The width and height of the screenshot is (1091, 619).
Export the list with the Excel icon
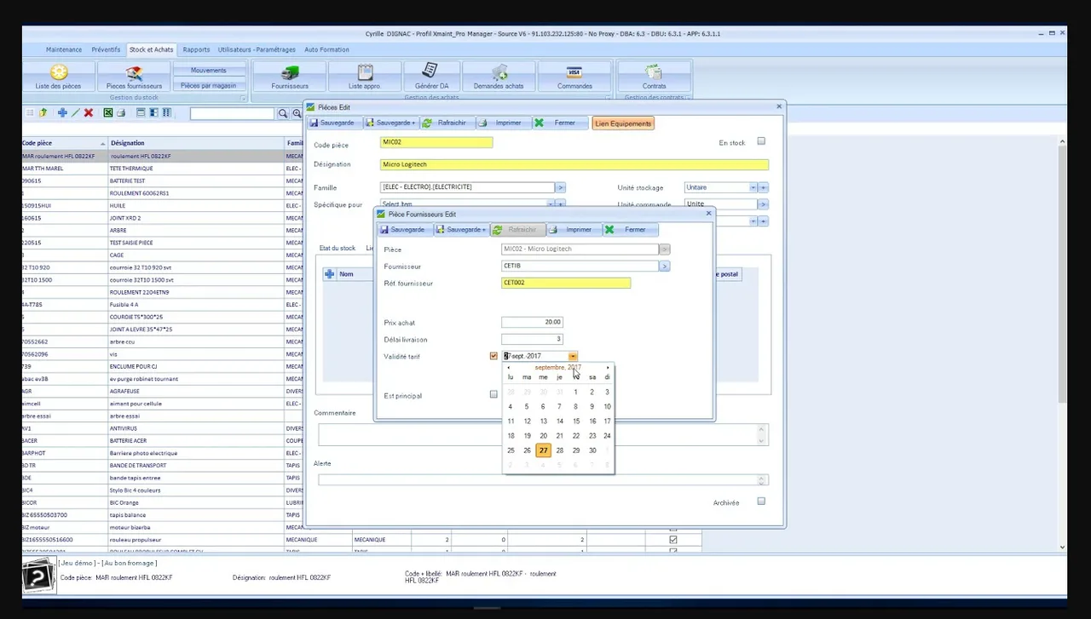click(108, 112)
